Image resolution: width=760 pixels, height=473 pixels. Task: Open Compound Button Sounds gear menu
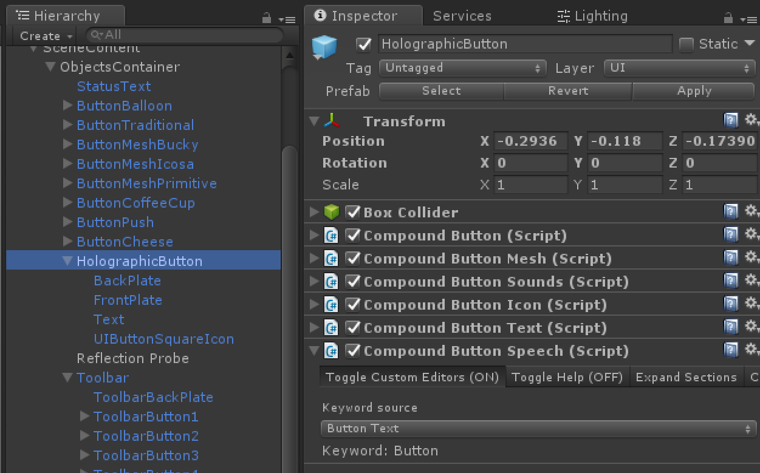(751, 280)
